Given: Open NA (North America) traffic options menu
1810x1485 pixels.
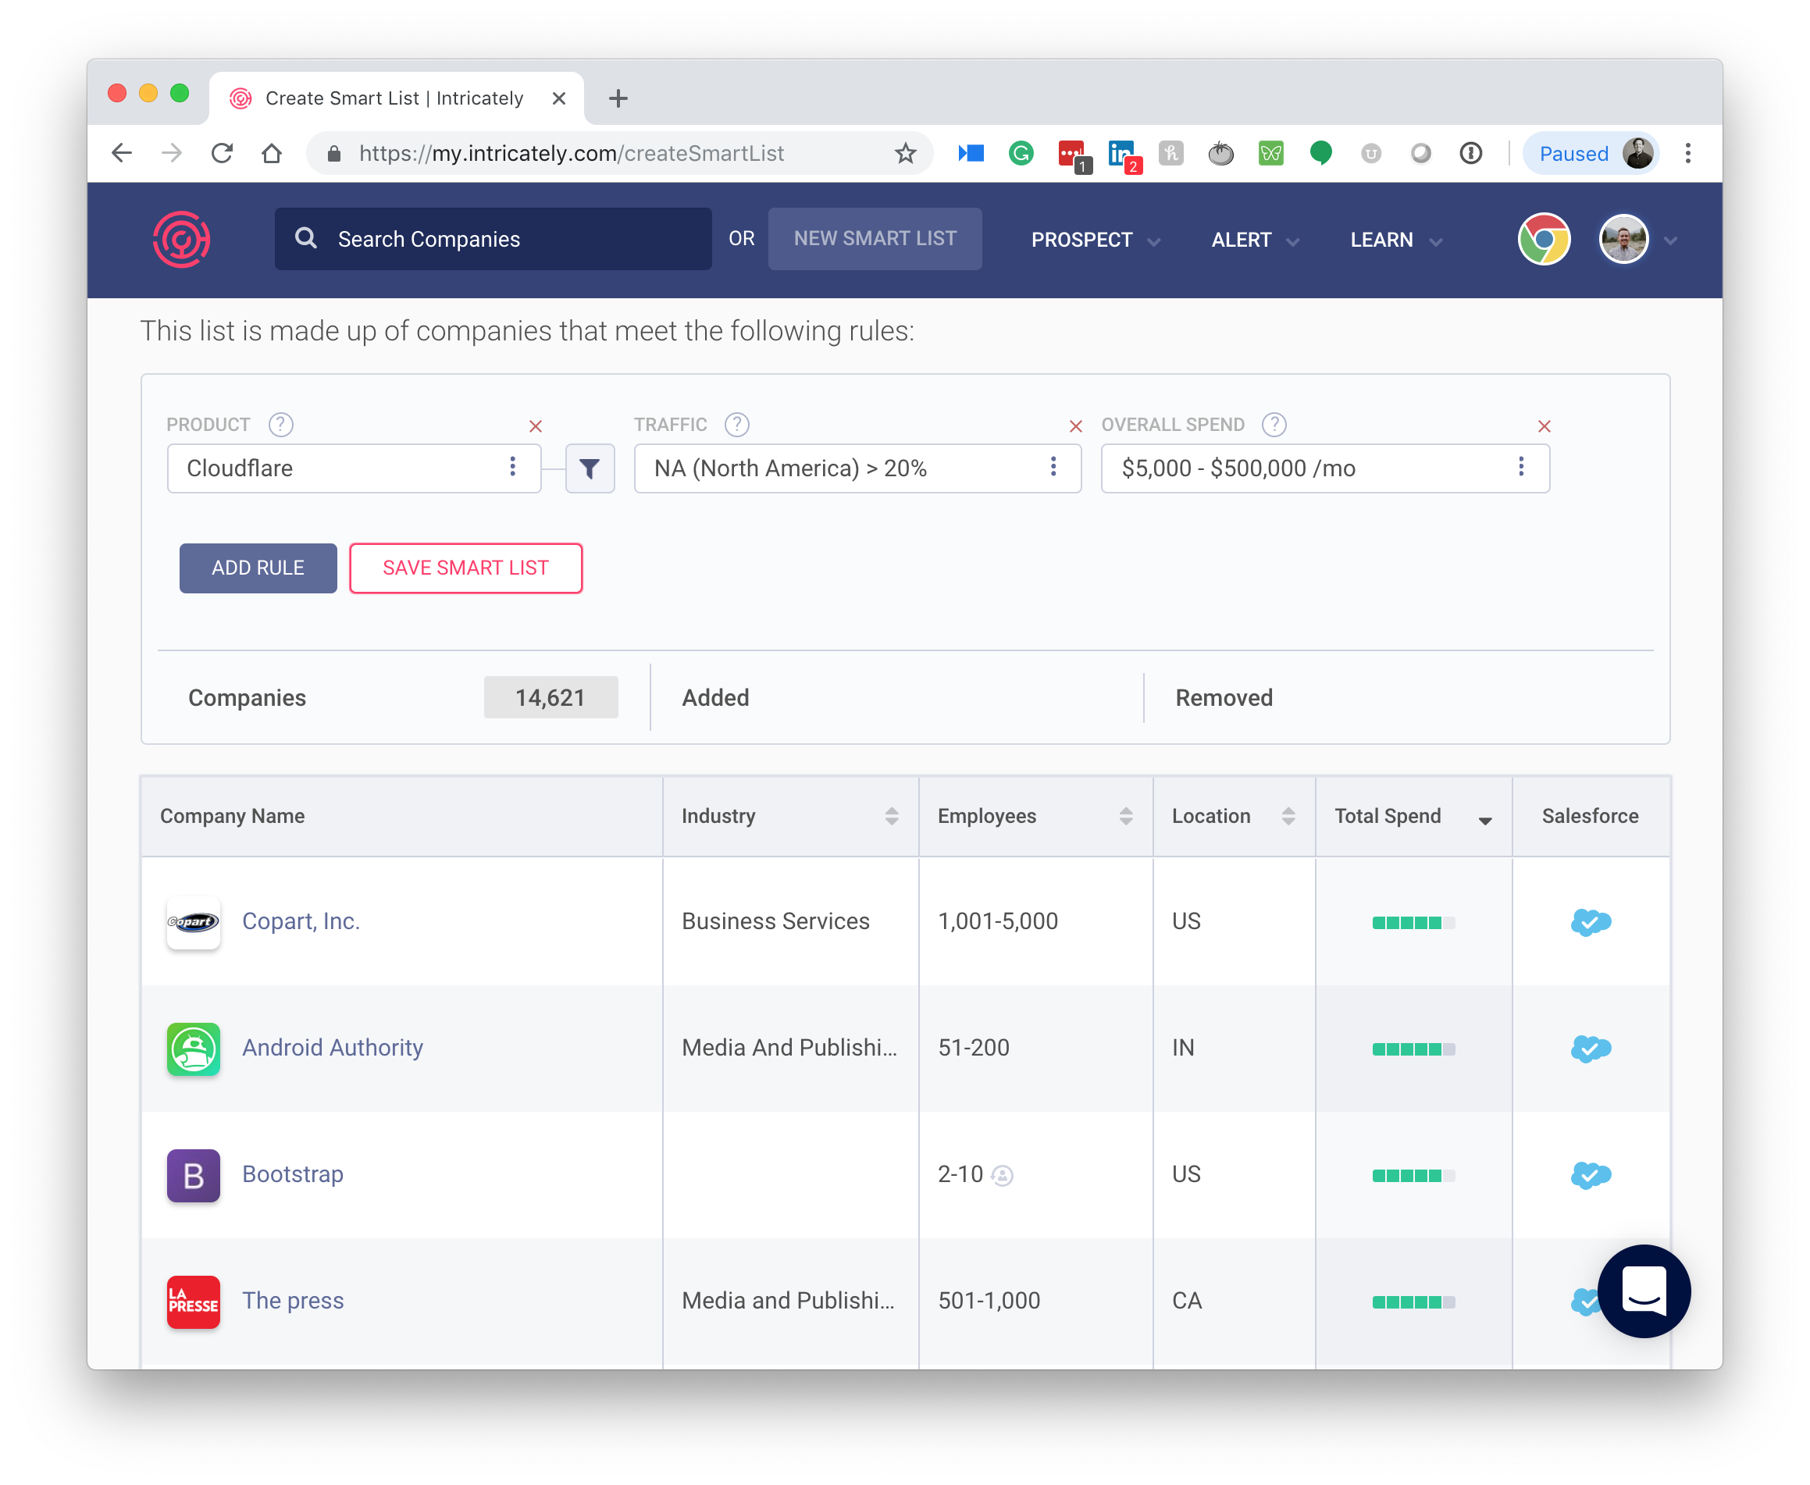Looking at the screenshot, I should pyautogui.click(x=1053, y=467).
